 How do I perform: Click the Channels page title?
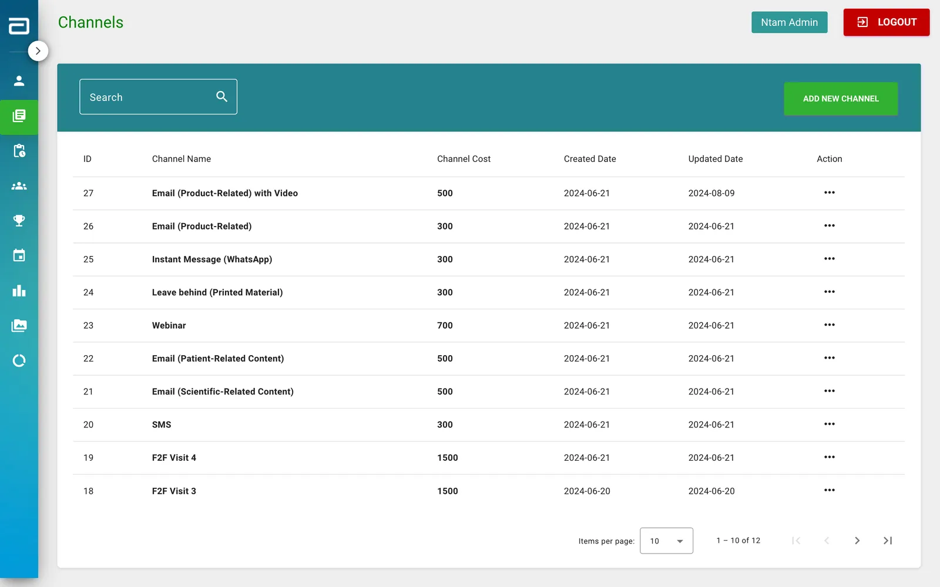click(90, 22)
